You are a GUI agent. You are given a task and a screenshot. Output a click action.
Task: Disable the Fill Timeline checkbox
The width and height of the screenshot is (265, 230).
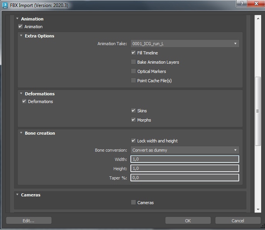133,53
